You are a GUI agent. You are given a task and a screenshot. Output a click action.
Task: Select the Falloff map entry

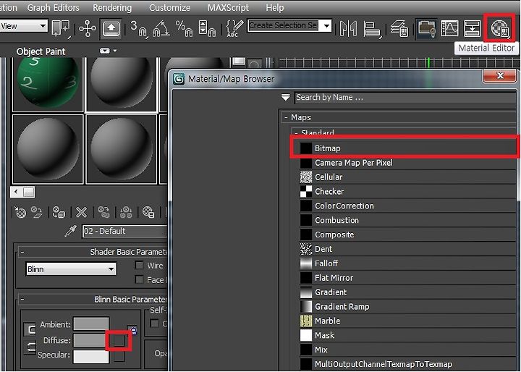pos(407,263)
